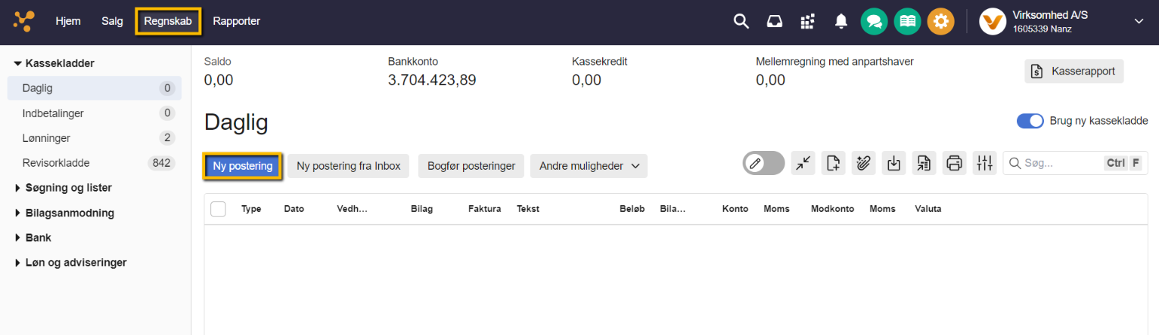The image size is (1159, 335).
Task: Open the inbox tray icon in the top bar
Action: coord(775,21)
